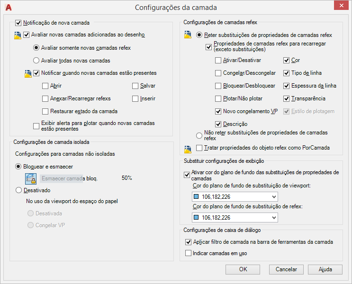Viewport: 352px width, 284px height.
Task: Enable the Abrir checkbox
Action: (45, 86)
